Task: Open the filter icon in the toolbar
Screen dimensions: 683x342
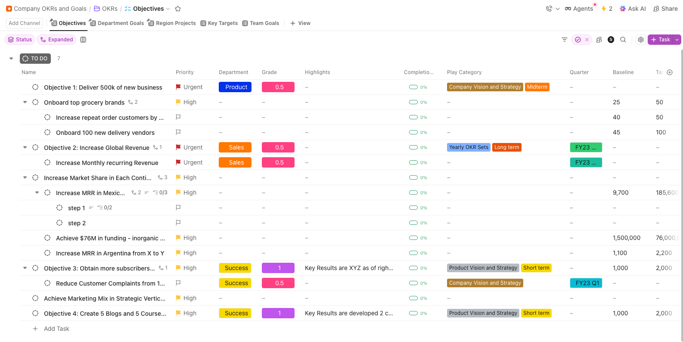Action: coord(565,40)
